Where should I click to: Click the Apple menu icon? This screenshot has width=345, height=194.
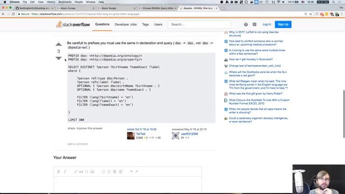[5, 2]
